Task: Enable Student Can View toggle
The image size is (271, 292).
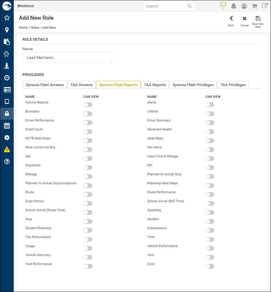Action: coord(210,221)
